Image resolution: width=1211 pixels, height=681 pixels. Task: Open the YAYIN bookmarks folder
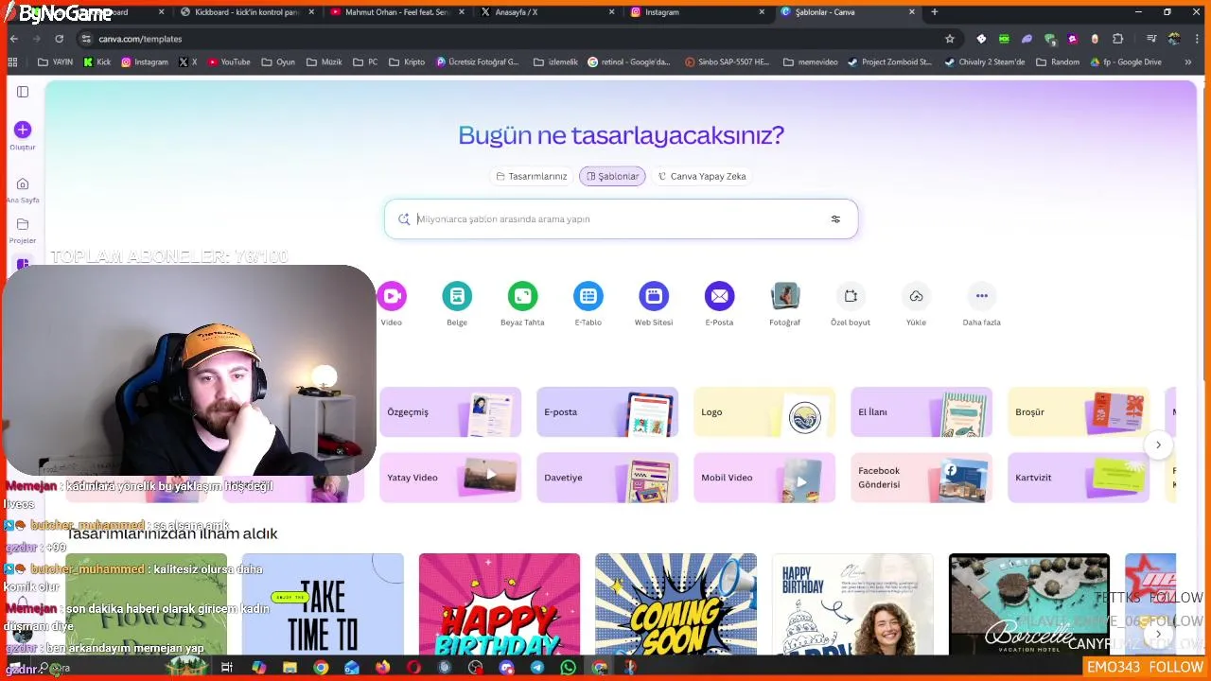56,62
